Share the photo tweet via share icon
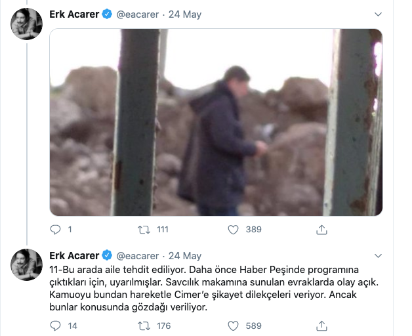 321,230
